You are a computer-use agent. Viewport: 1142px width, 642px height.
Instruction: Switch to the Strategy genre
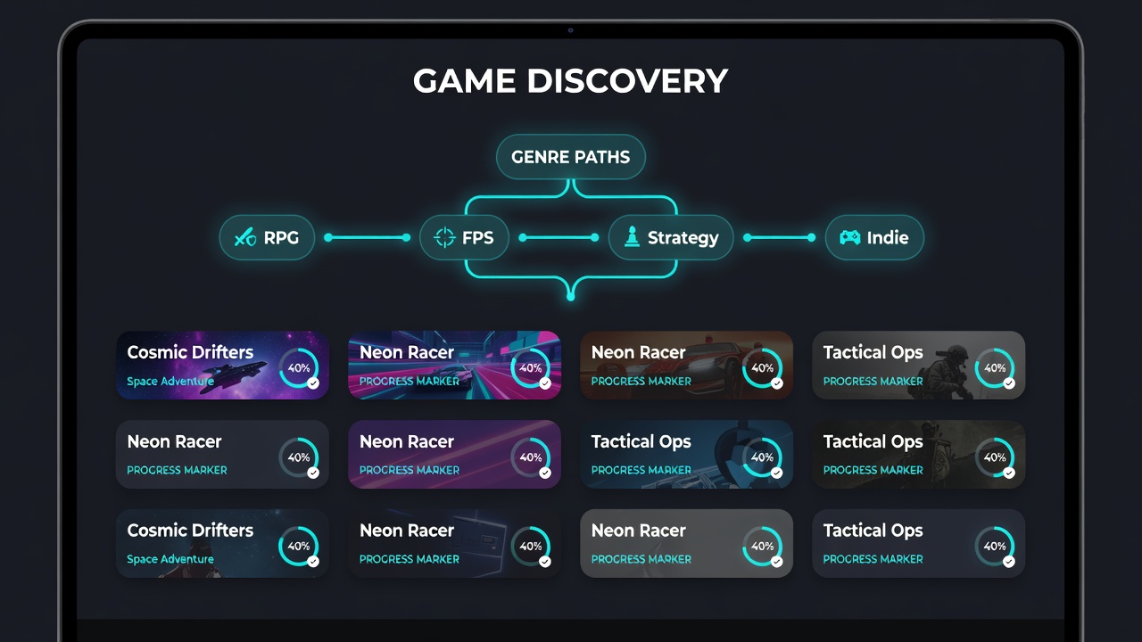pyautogui.click(x=671, y=238)
